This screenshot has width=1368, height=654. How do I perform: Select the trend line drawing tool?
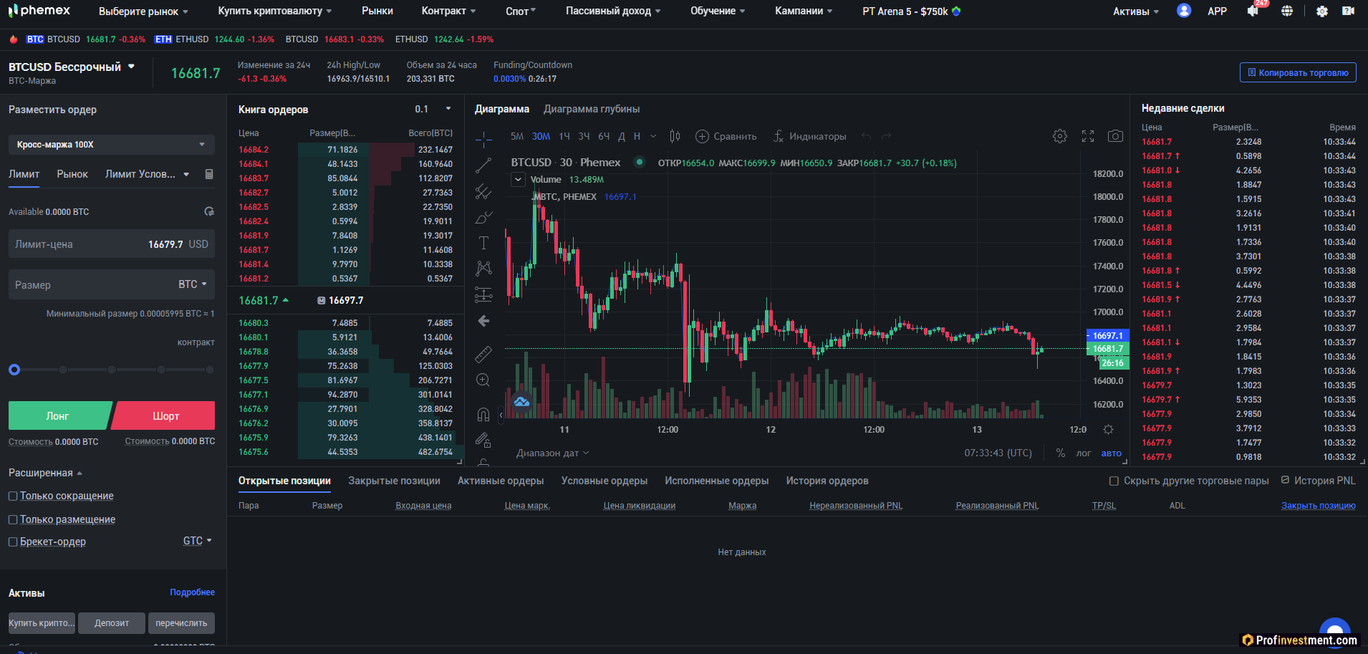tap(483, 165)
